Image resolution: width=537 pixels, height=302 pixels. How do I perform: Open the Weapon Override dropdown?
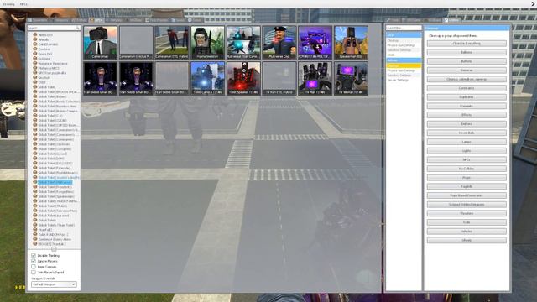tap(54, 284)
